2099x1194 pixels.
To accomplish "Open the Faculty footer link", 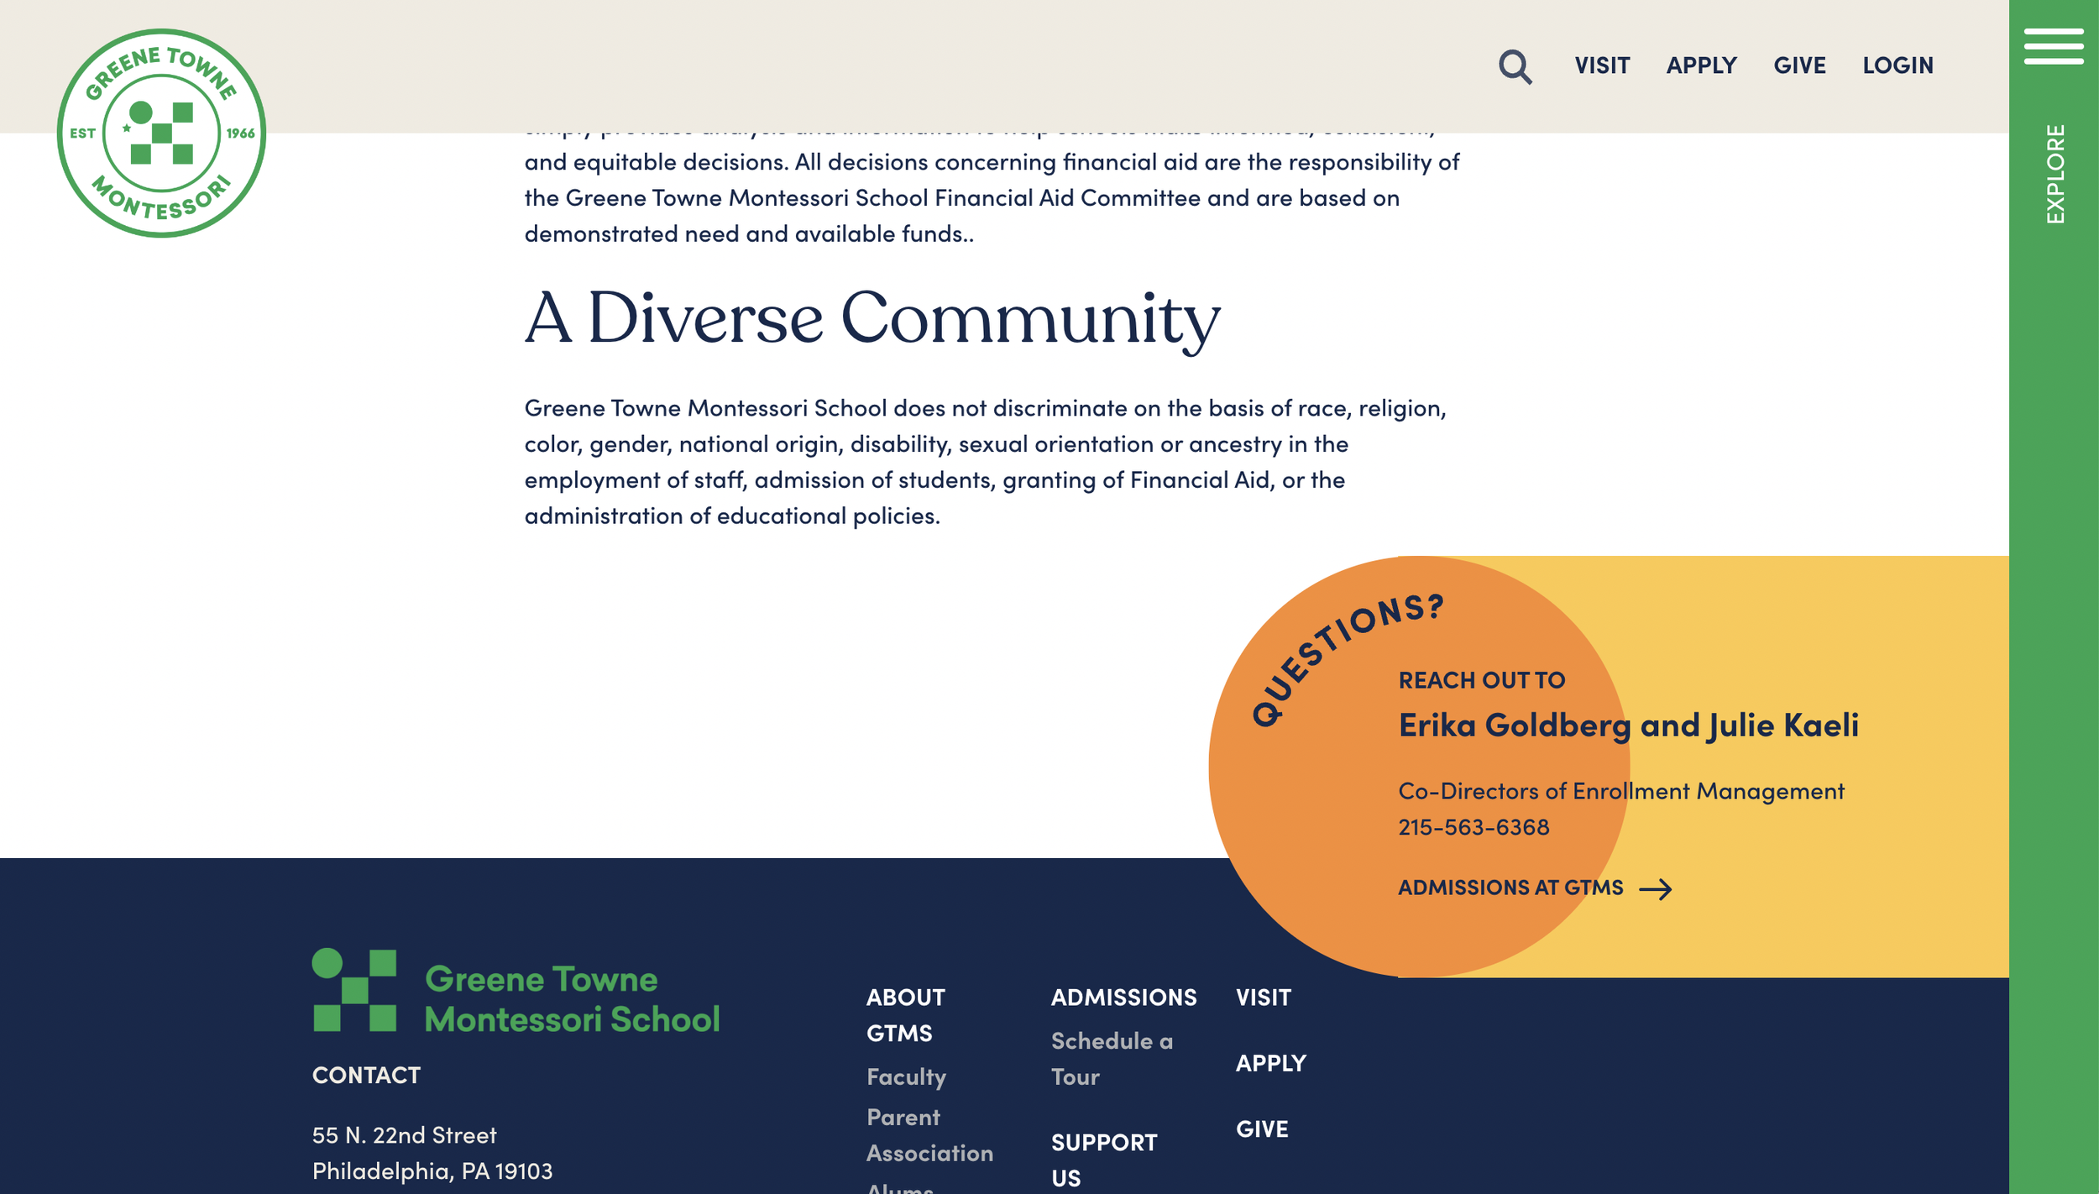I will [906, 1076].
